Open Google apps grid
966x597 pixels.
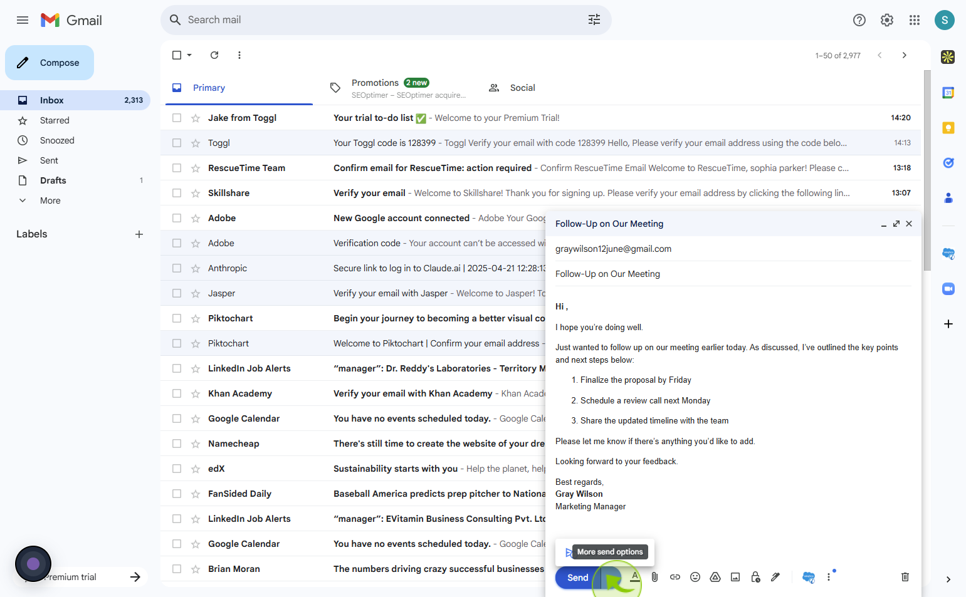click(x=915, y=20)
